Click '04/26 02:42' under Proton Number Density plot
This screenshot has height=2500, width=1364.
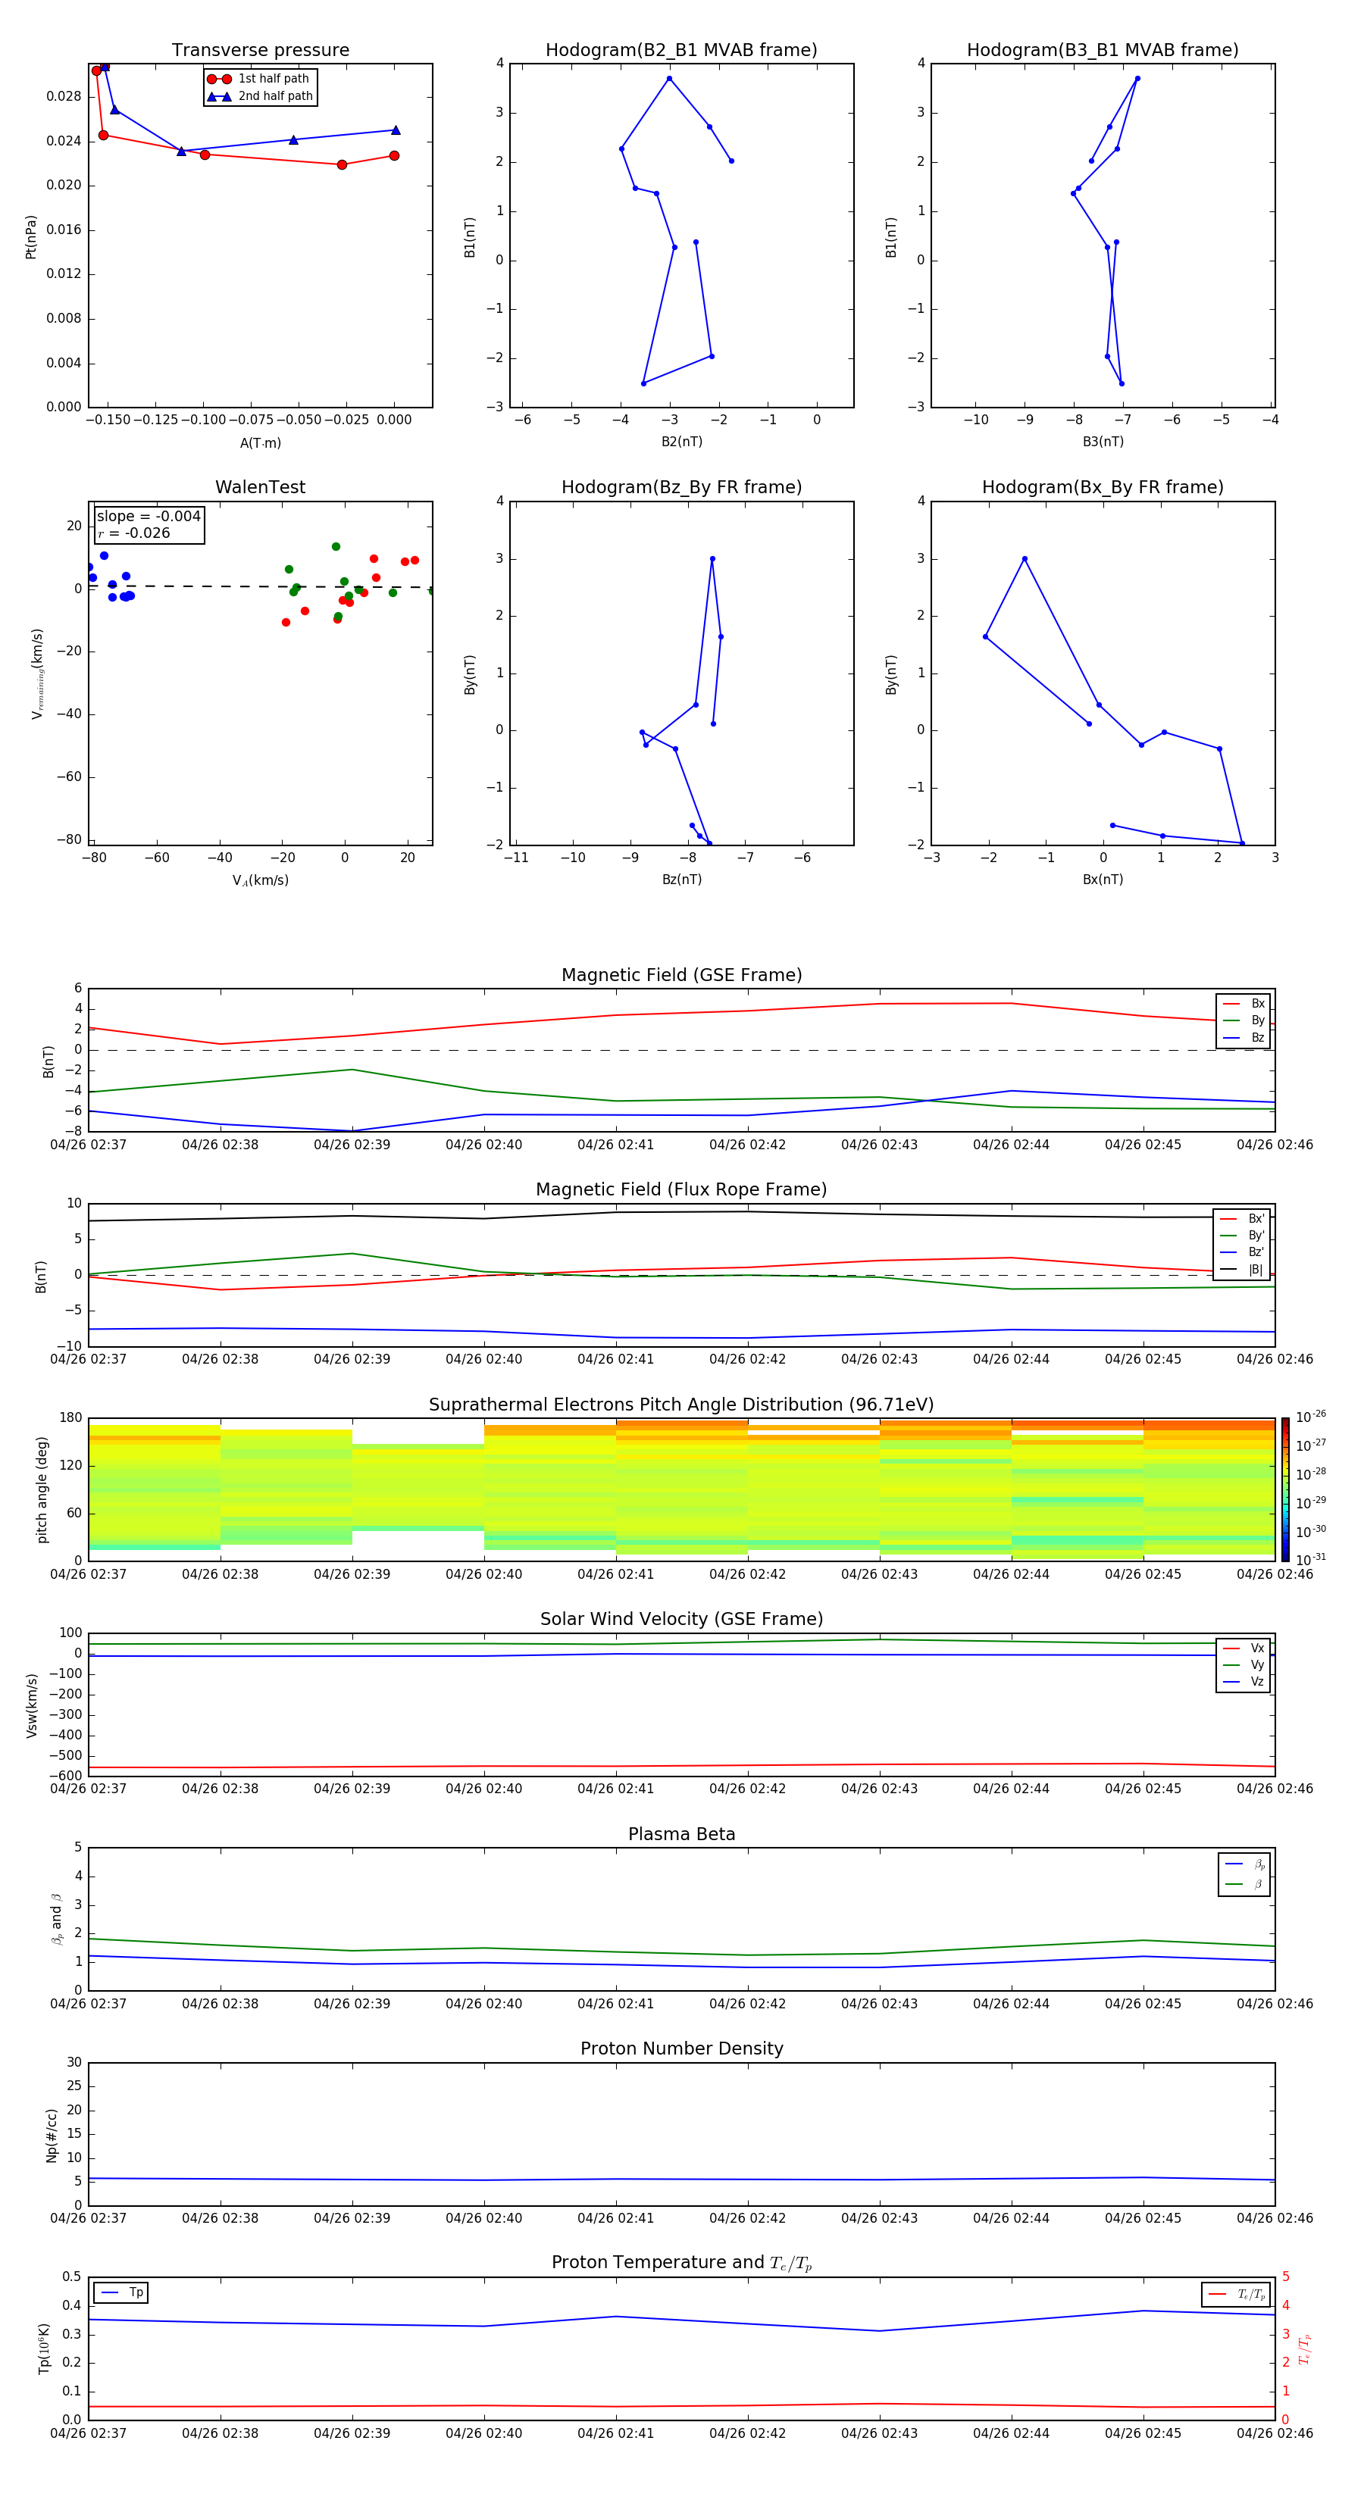click(x=747, y=2218)
